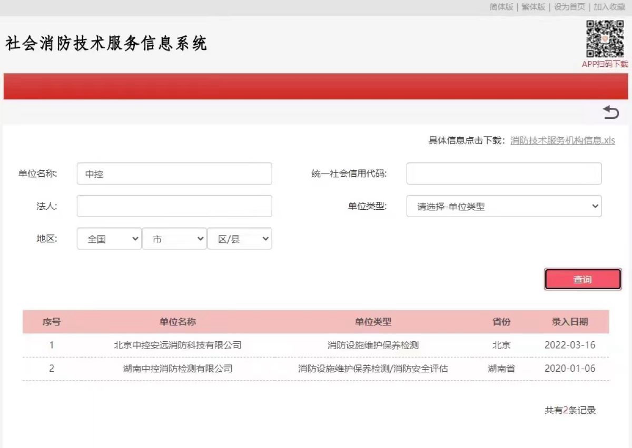This screenshot has width=632, height=448.
Task: Focus the 统一社会信用代码 input field
Action: pyautogui.click(x=504, y=174)
